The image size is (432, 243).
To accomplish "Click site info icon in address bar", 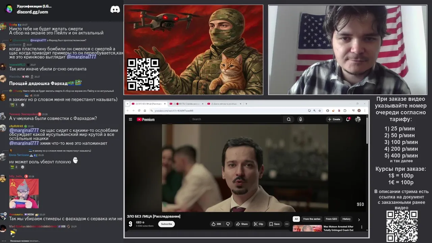I will click(152, 110).
